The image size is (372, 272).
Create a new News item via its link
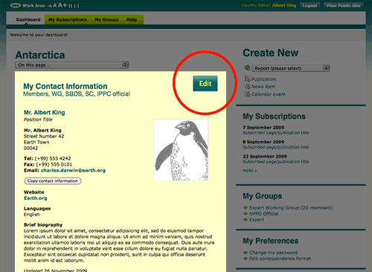coord(263,86)
